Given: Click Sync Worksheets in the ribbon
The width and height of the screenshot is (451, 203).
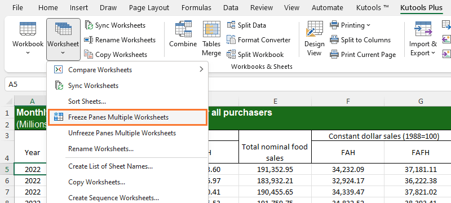Looking at the screenshot, I should 116,25.
